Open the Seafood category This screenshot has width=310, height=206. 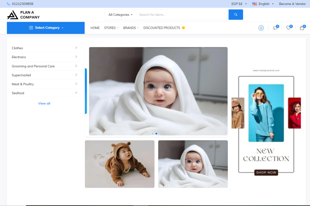18,93
